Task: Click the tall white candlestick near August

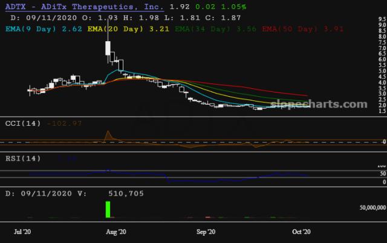Action: coord(108,47)
